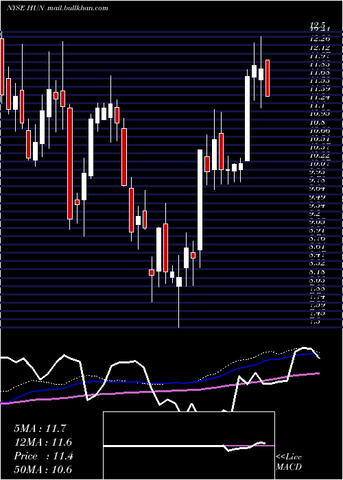Click the 10.22 price axis label
The width and height of the screenshot is (343, 480).
320,156
